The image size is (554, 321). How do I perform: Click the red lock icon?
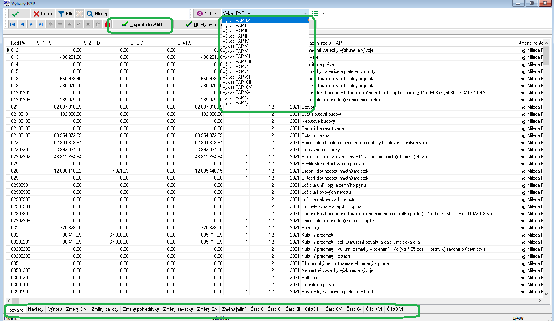[x=107, y=24]
